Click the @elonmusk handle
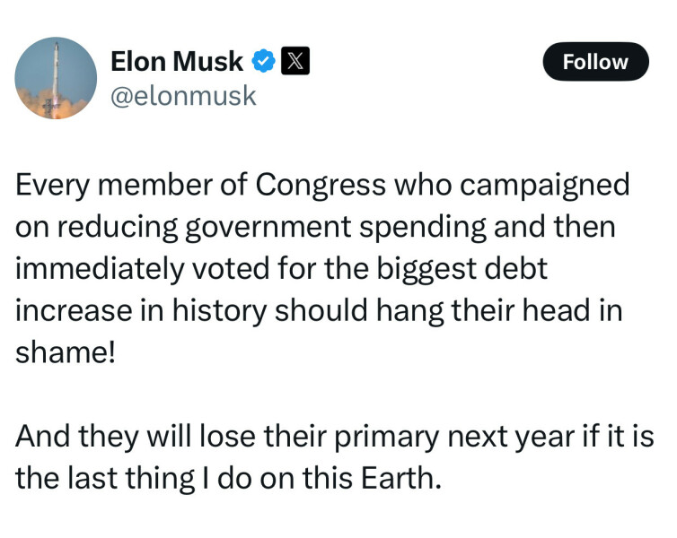 [182, 95]
